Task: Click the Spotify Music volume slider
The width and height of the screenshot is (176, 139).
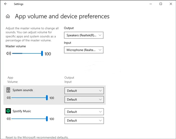Action: click(x=29, y=119)
